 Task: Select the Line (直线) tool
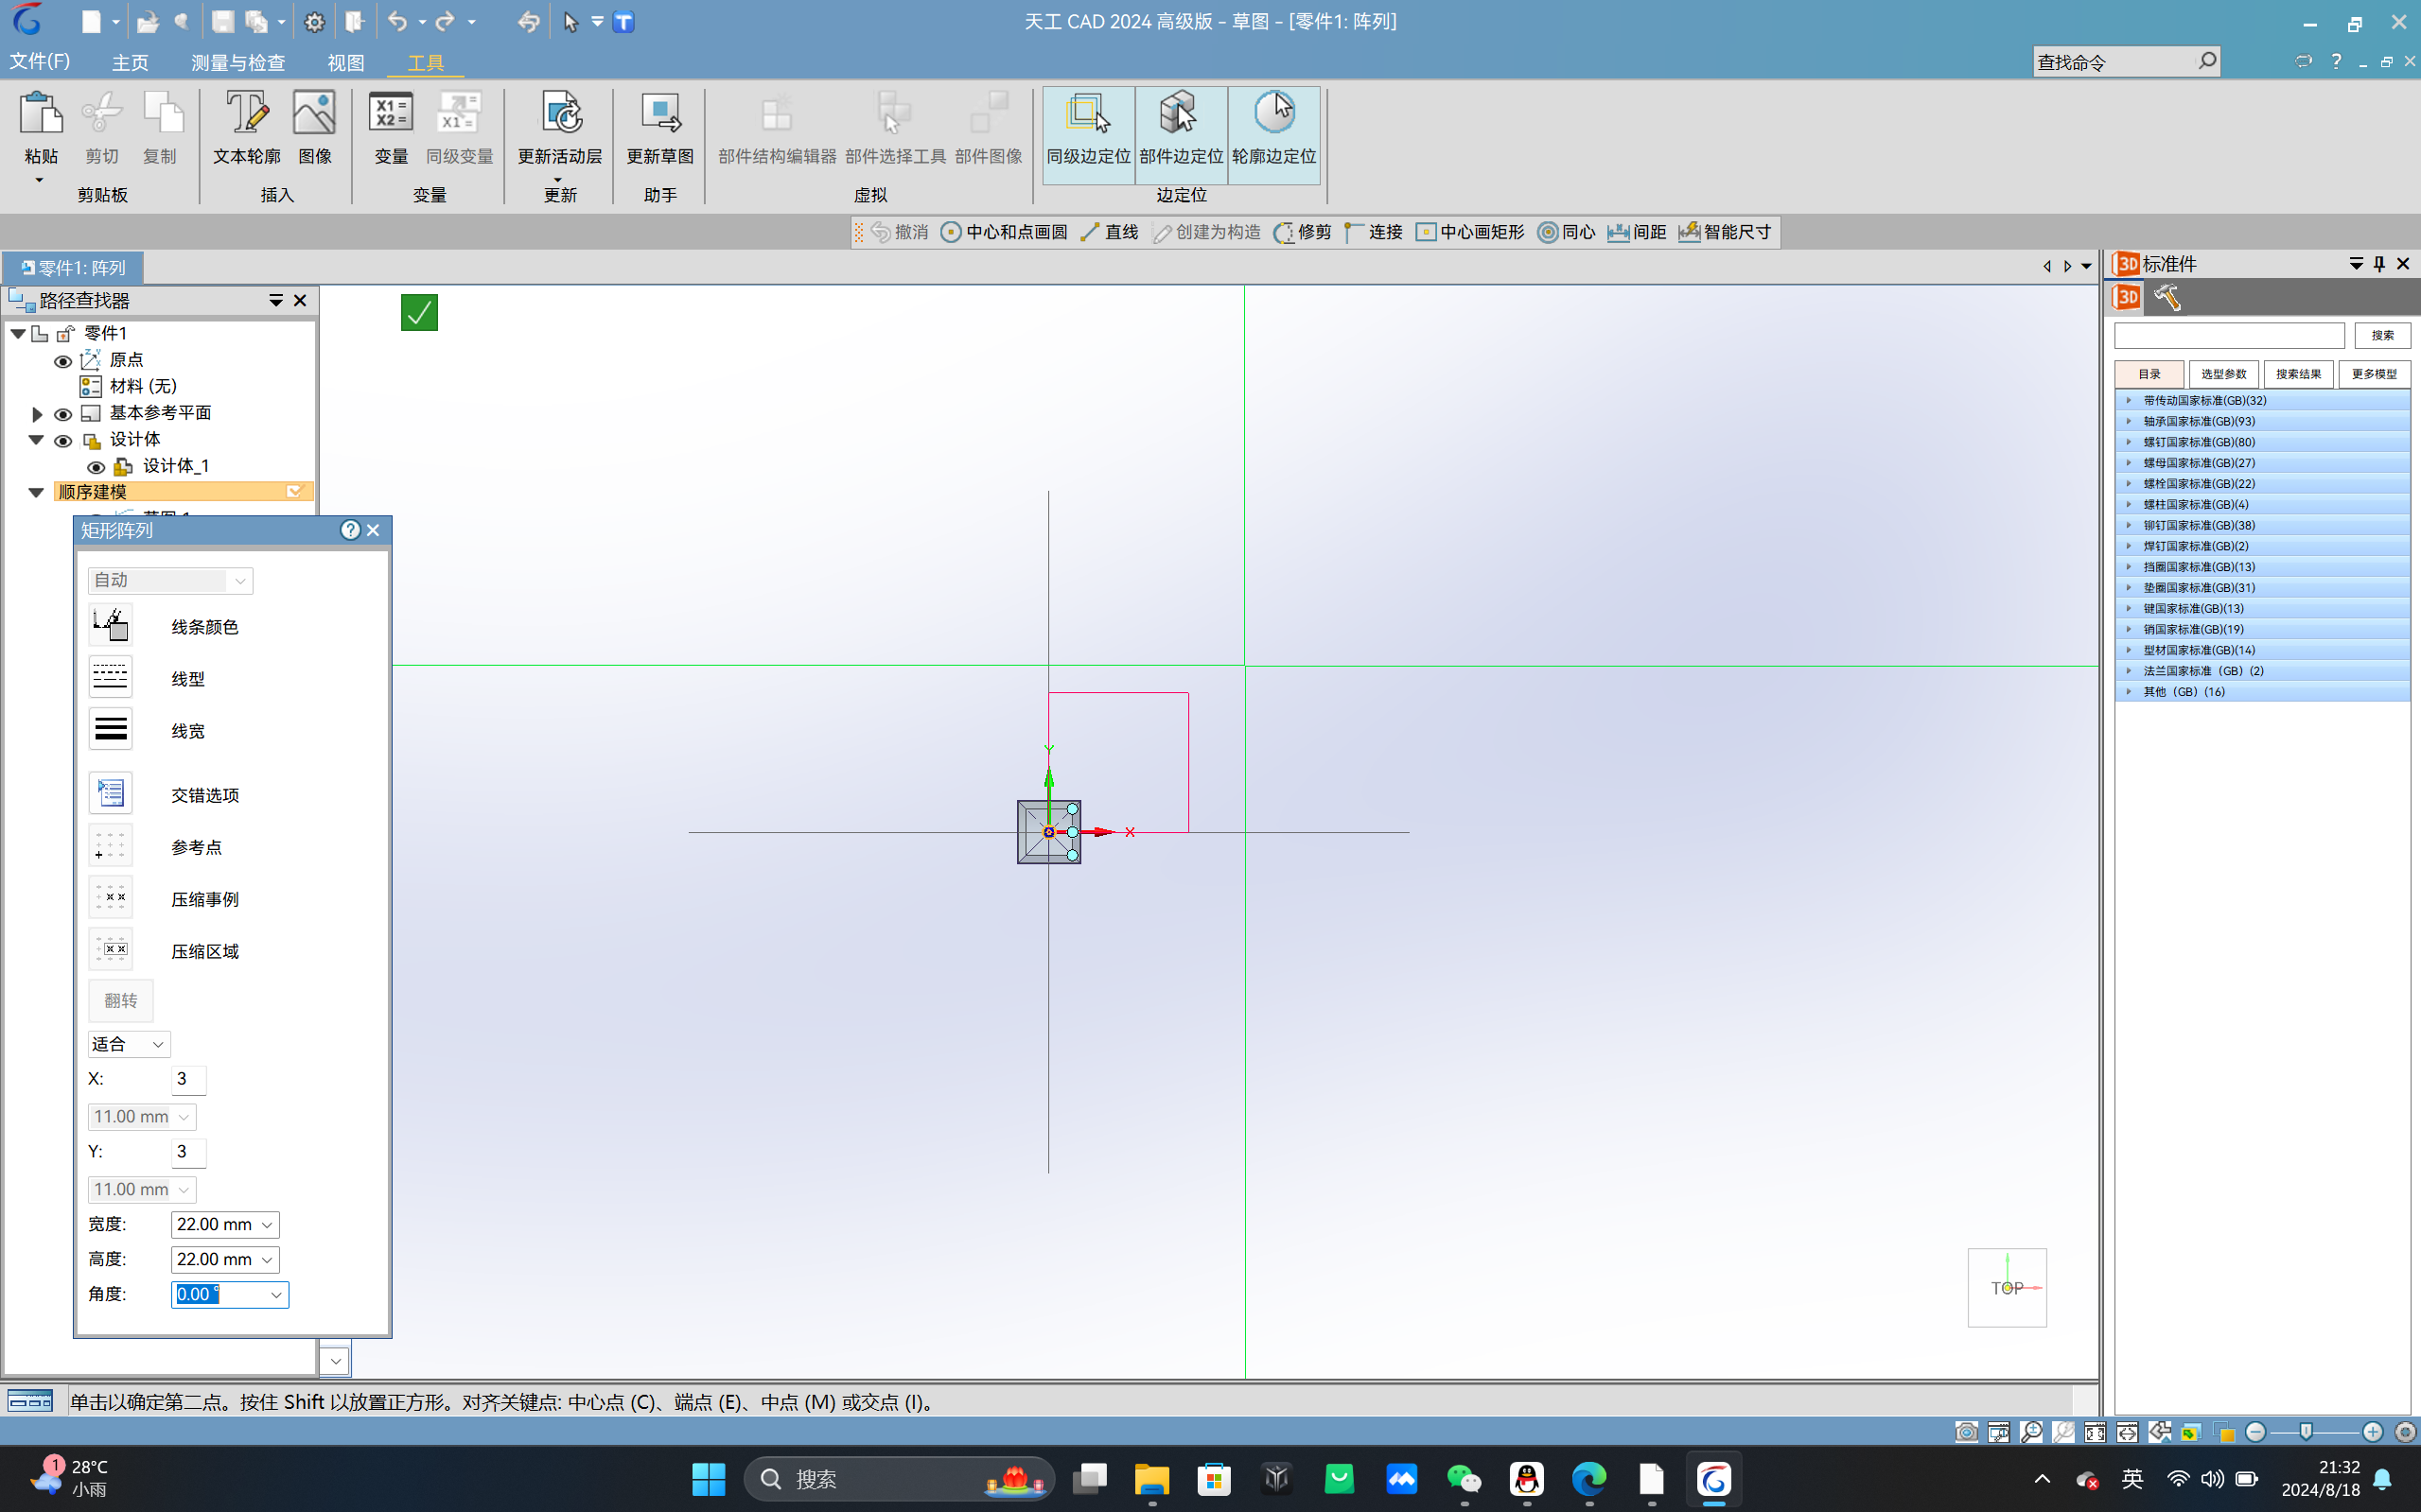point(1110,232)
